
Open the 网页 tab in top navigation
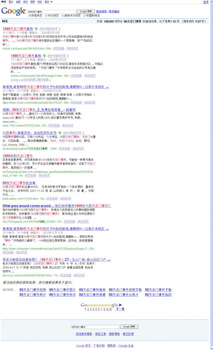pos(4,2)
